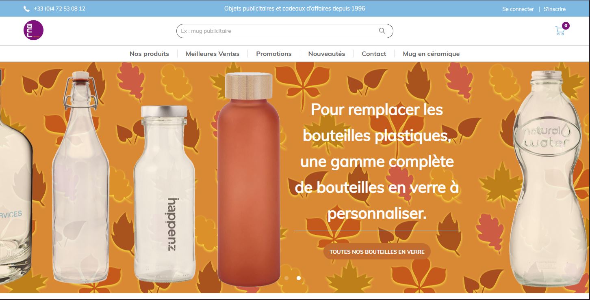The height and width of the screenshot is (300, 590).
Task: Click the Se connecter link
Action: point(518,9)
